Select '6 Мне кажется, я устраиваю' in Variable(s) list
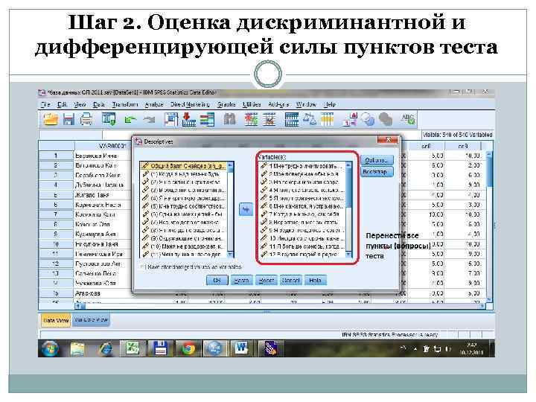 tap(302, 206)
